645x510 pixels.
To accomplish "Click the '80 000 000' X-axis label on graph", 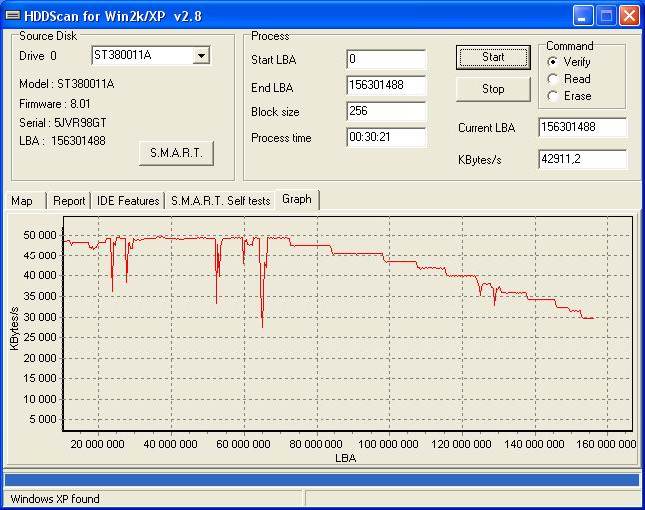I will click(316, 444).
